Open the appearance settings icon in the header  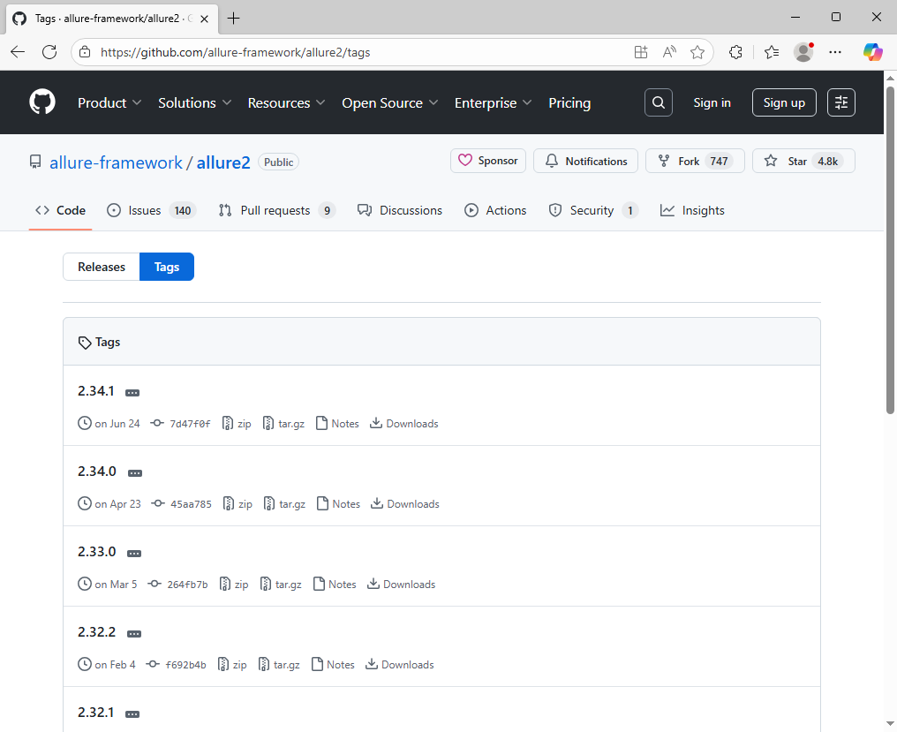tap(840, 102)
